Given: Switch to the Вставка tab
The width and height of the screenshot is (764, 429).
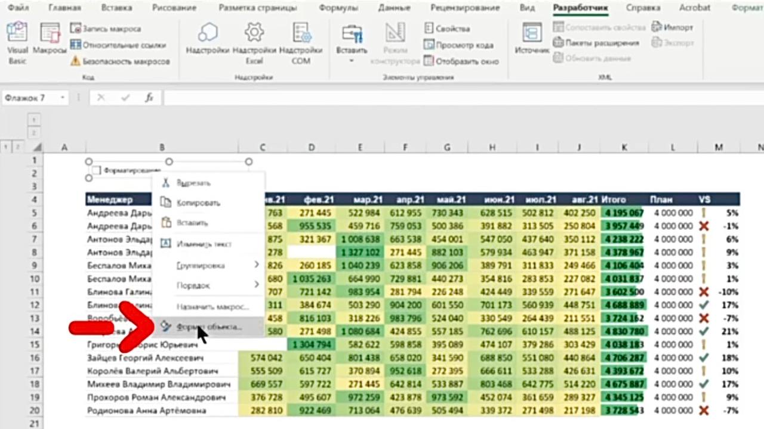Looking at the screenshot, I should click(x=117, y=8).
